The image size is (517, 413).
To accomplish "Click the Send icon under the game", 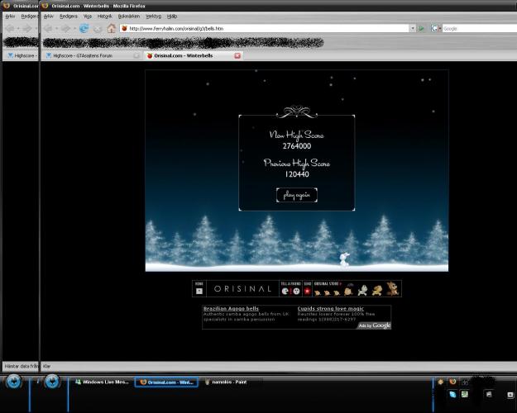I will point(307,290).
